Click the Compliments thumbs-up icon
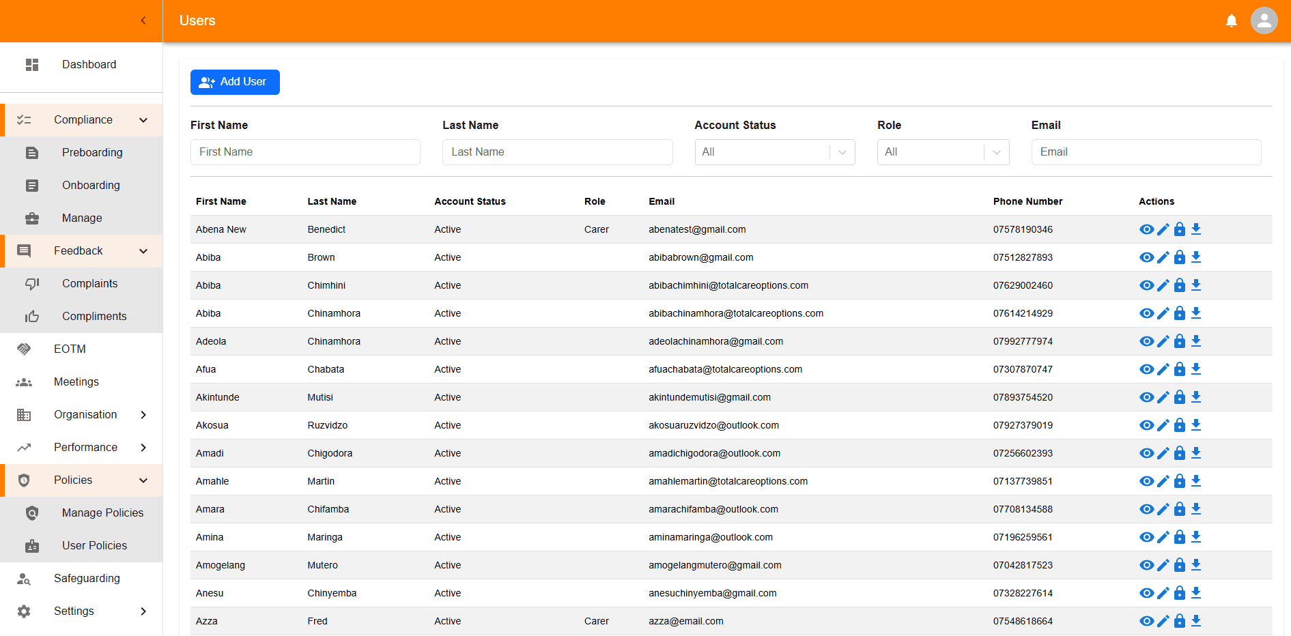 coord(32,317)
